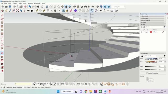168x94 pixels.
Task: Click the Add Tag button
Action: (141, 27)
